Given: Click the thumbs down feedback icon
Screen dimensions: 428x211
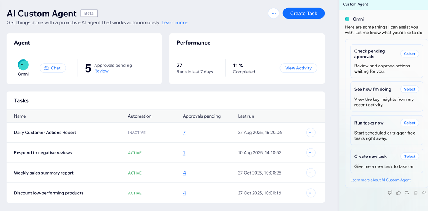Looking at the screenshot, I should [390, 193].
